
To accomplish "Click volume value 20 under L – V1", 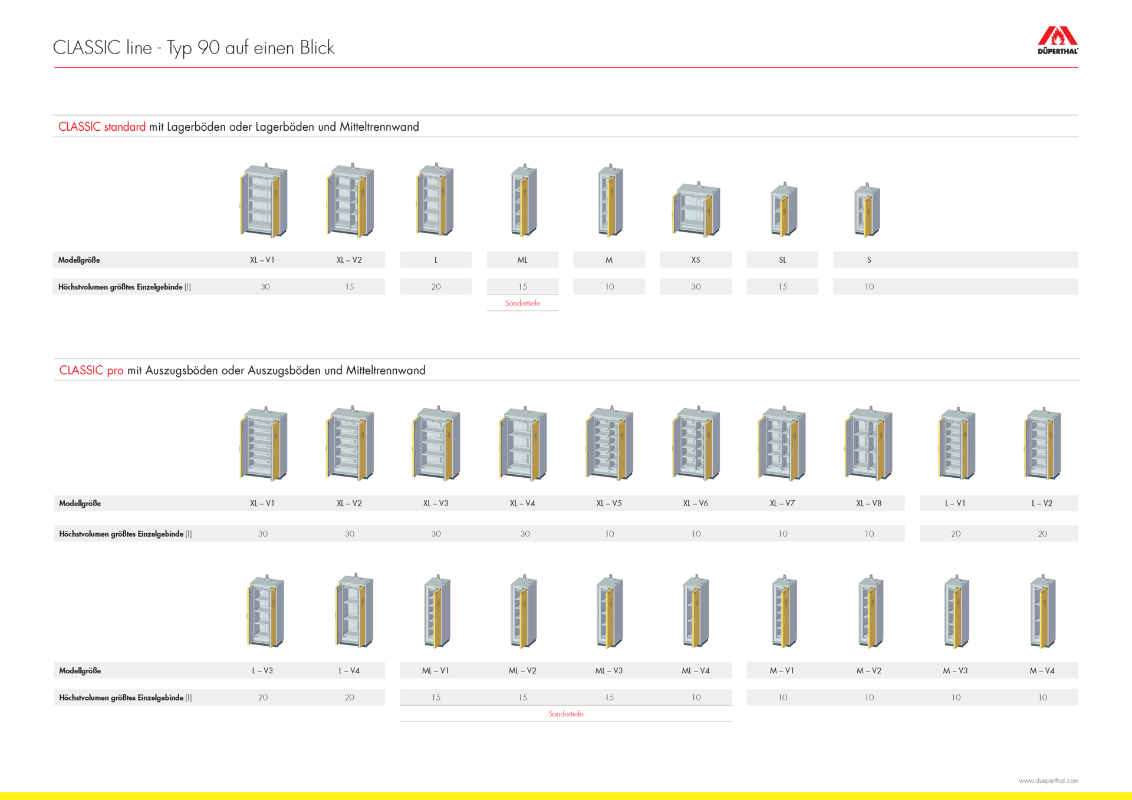I will tap(956, 534).
